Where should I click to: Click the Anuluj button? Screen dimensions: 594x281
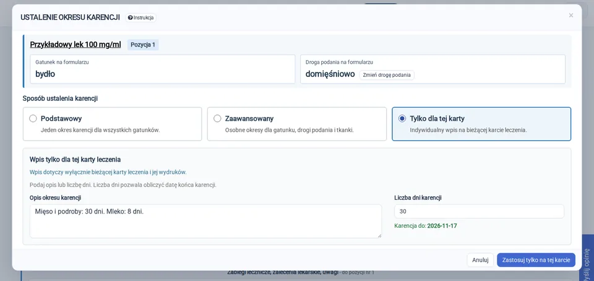(480, 260)
